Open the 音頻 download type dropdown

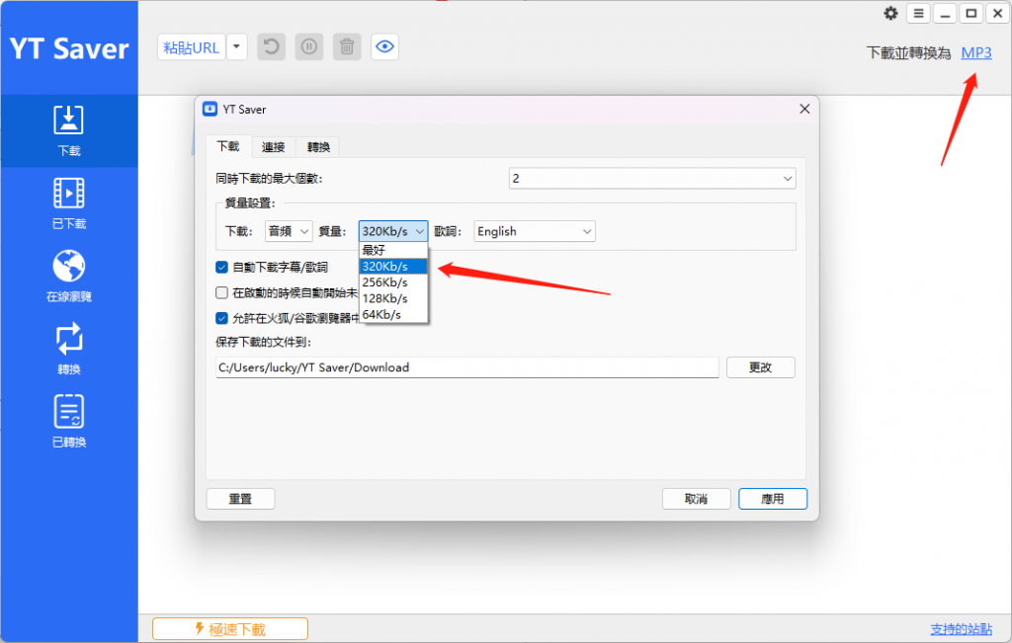tap(289, 231)
